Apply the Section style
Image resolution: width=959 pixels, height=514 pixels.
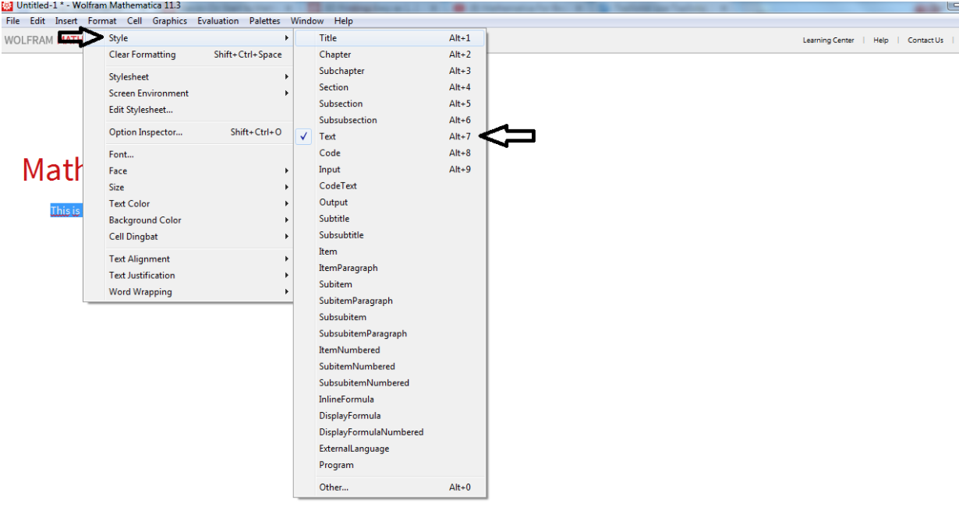tap(390, 87)
